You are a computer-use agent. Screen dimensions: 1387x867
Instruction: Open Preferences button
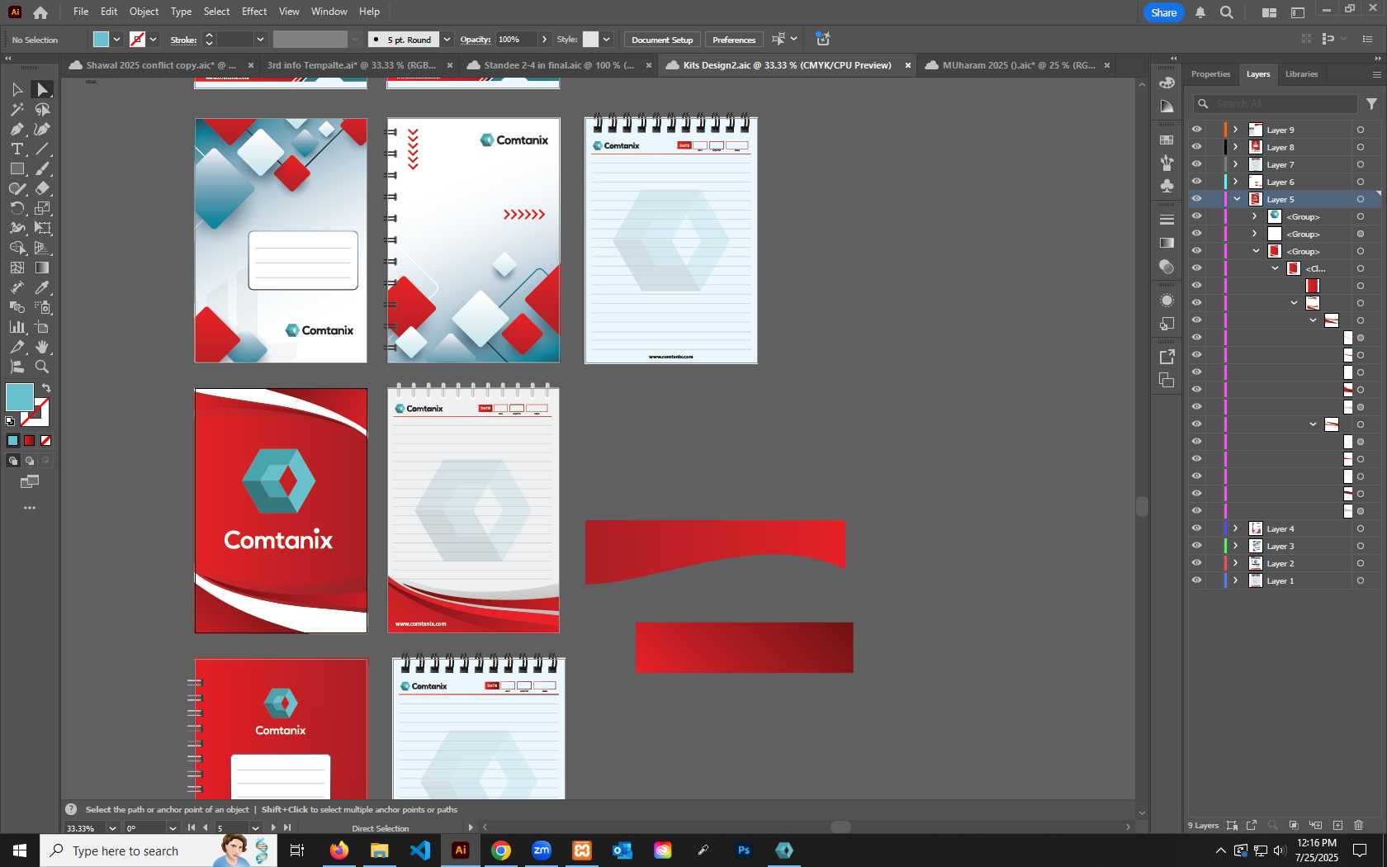point(734,40)
